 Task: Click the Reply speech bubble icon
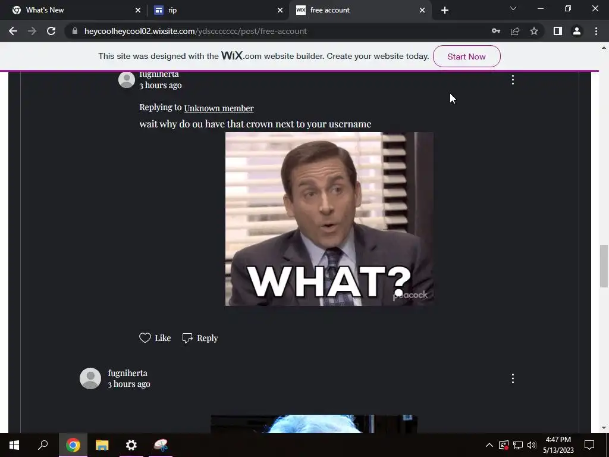pos(187,338)
